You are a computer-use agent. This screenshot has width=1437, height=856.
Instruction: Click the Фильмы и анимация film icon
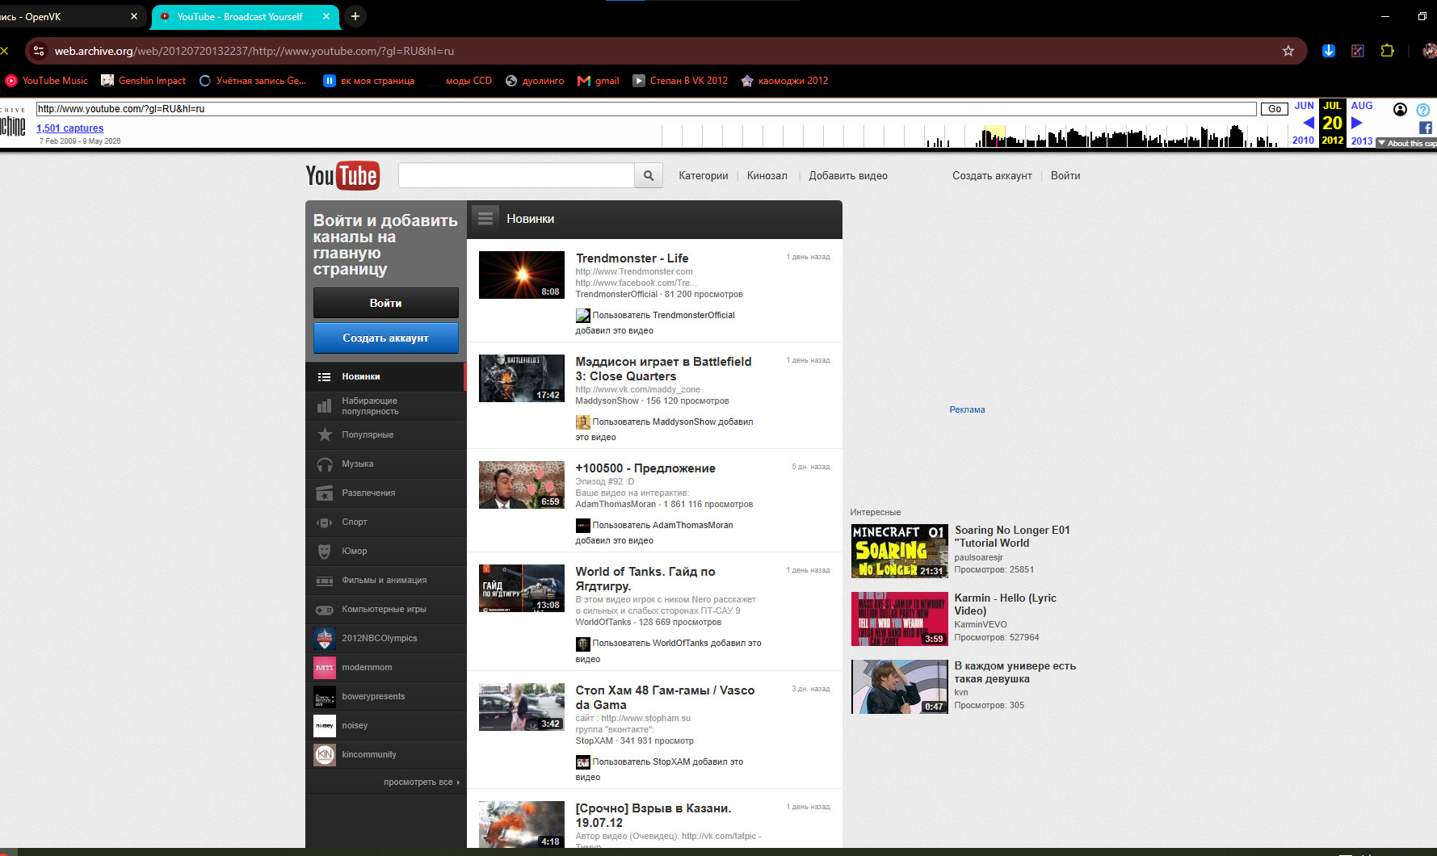point(325,581)
